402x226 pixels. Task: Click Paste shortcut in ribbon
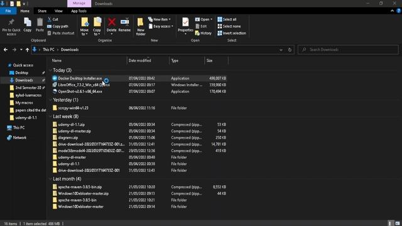(61, 33)
